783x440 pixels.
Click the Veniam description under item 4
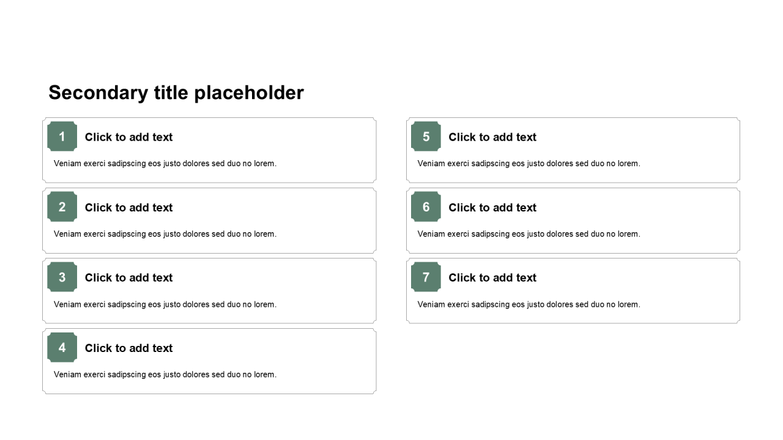coord(165,375)
